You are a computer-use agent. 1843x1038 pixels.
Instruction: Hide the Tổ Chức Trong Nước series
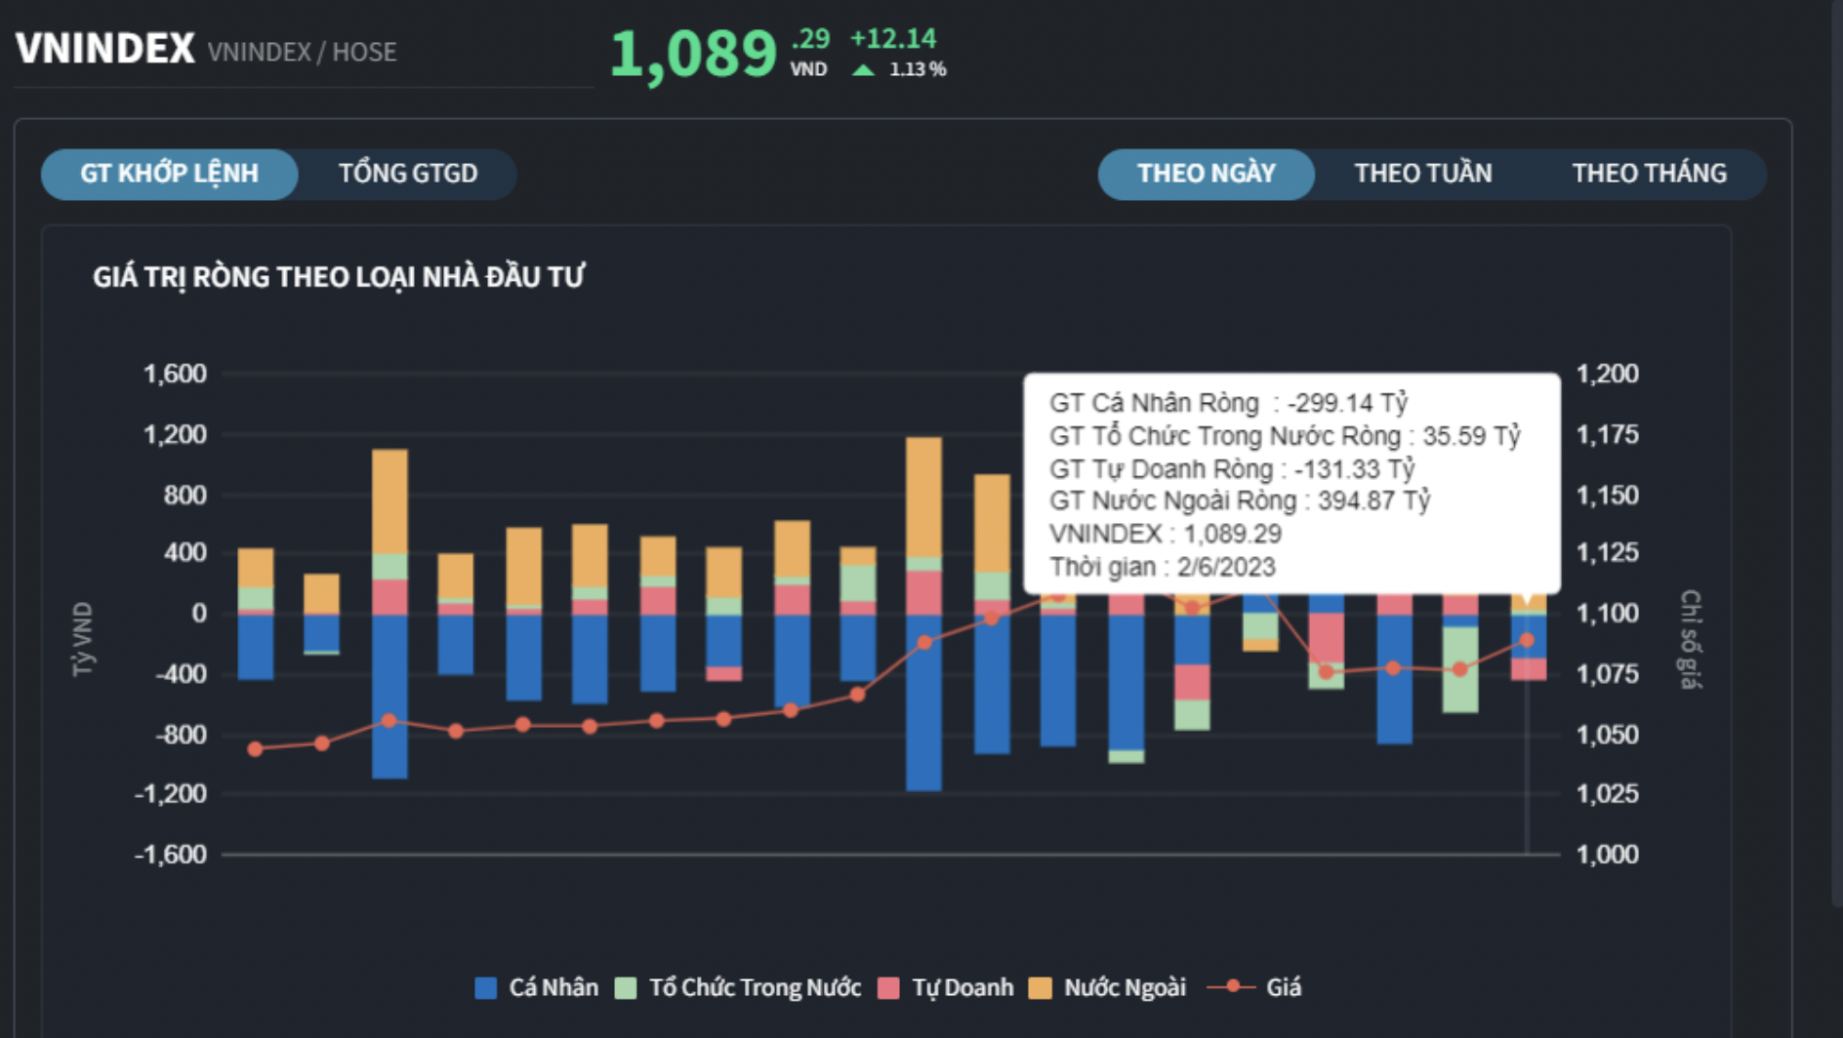click(754, 987)
